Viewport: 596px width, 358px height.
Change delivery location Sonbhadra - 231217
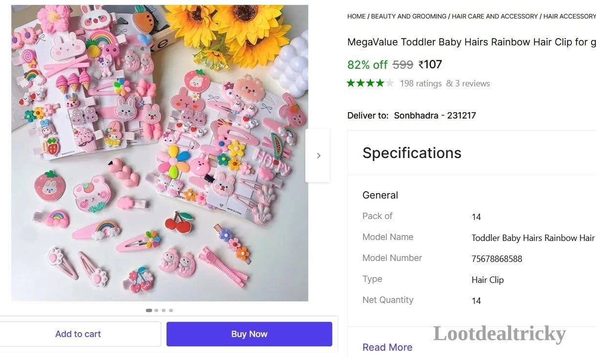point(435,116)
